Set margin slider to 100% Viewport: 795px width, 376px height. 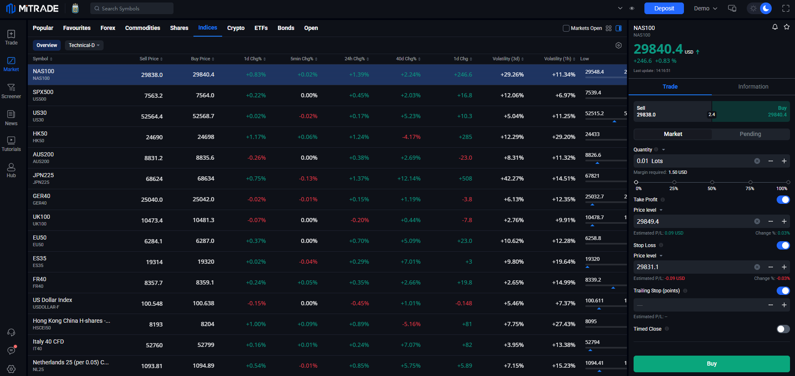[788, 182]
